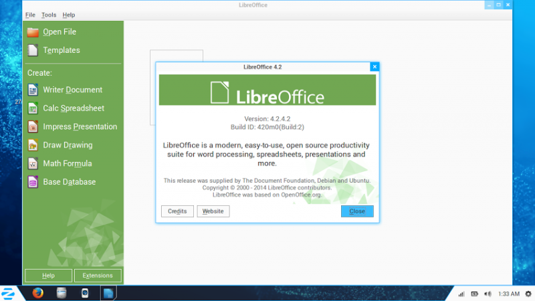This screenshot has width=535, height=301.
Task: Click the software center taskbar icon
Action: tap(85, 293)
